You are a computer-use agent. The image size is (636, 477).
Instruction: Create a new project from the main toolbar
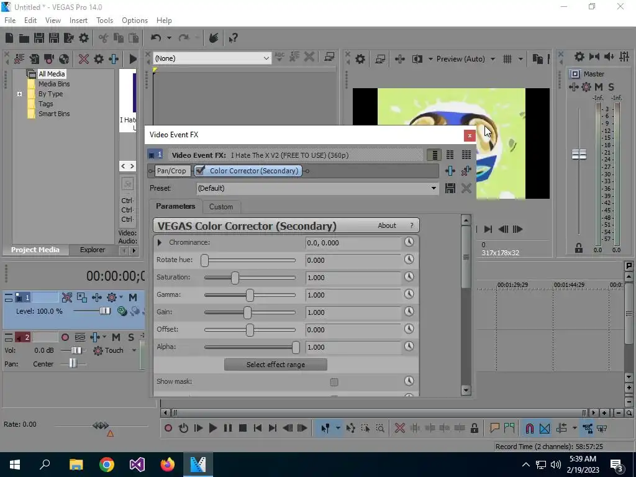pyautogui.click(x=9, y=38)
